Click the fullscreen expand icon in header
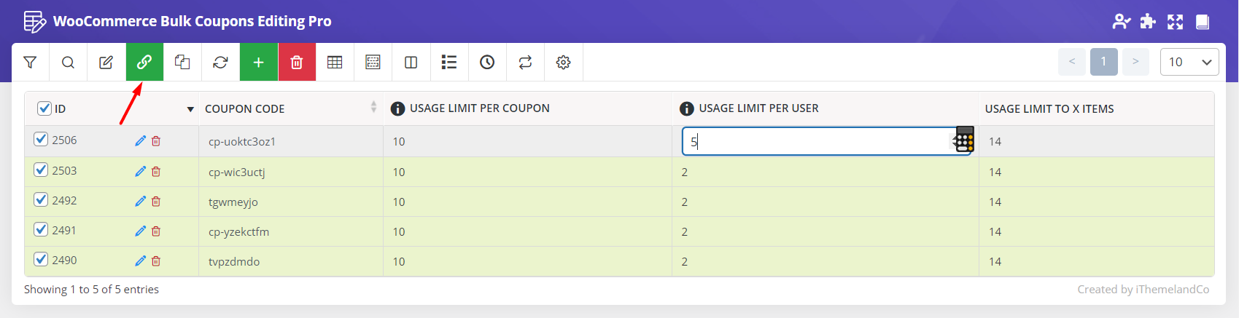The image size is (1239, 318). coord(1175,22)
